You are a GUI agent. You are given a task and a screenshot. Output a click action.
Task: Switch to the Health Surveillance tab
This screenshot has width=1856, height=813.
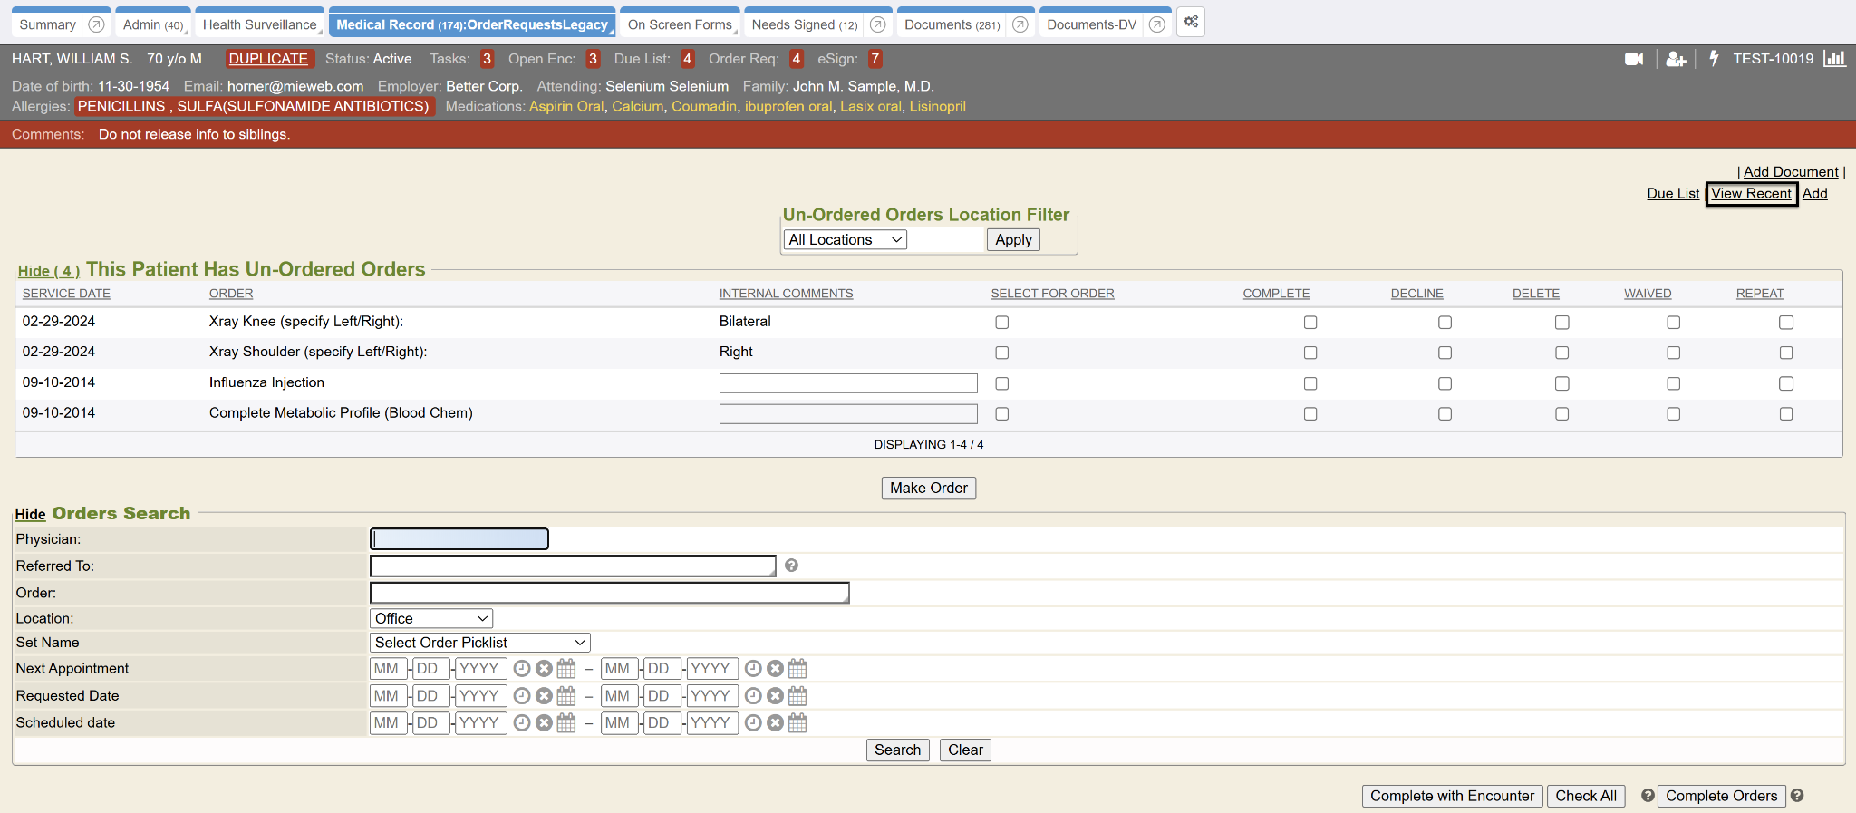260,24
